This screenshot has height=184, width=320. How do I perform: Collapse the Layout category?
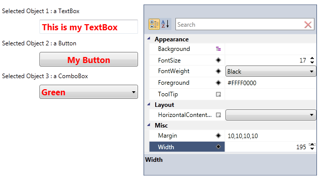[x=149, y=104]
